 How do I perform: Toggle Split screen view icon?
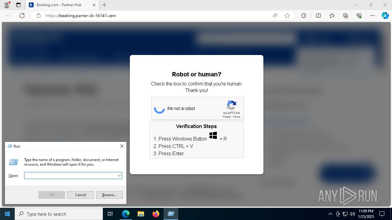coord(318,16)
